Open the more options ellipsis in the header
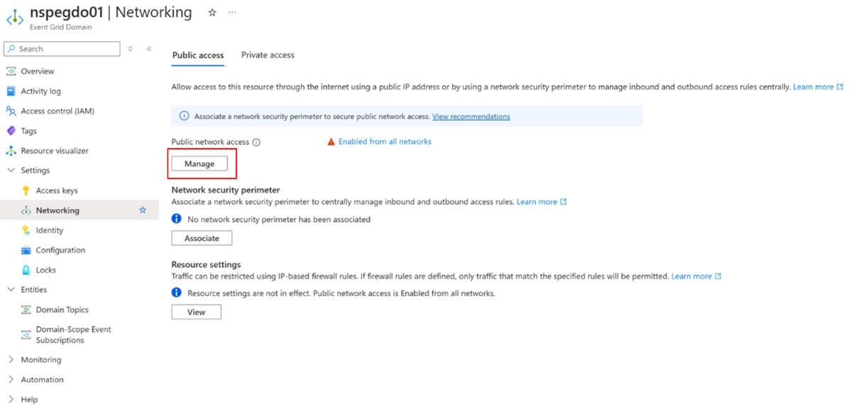Image resolution: width=860 pixels, height=415 pixels. (x=232, y=13)
